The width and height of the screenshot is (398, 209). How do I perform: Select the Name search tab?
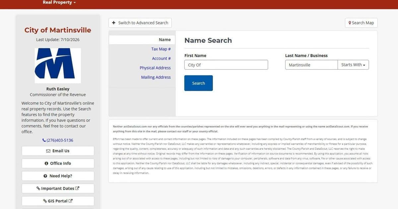(142, 39)
